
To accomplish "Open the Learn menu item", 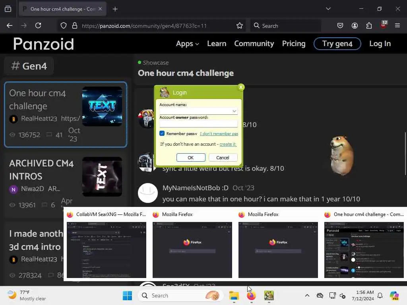I will (x=217, y=44).
